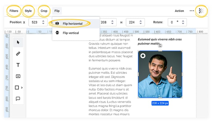Select the man's portrait image
This screenshot has width=212, height=124.
(x=160, y=74)
